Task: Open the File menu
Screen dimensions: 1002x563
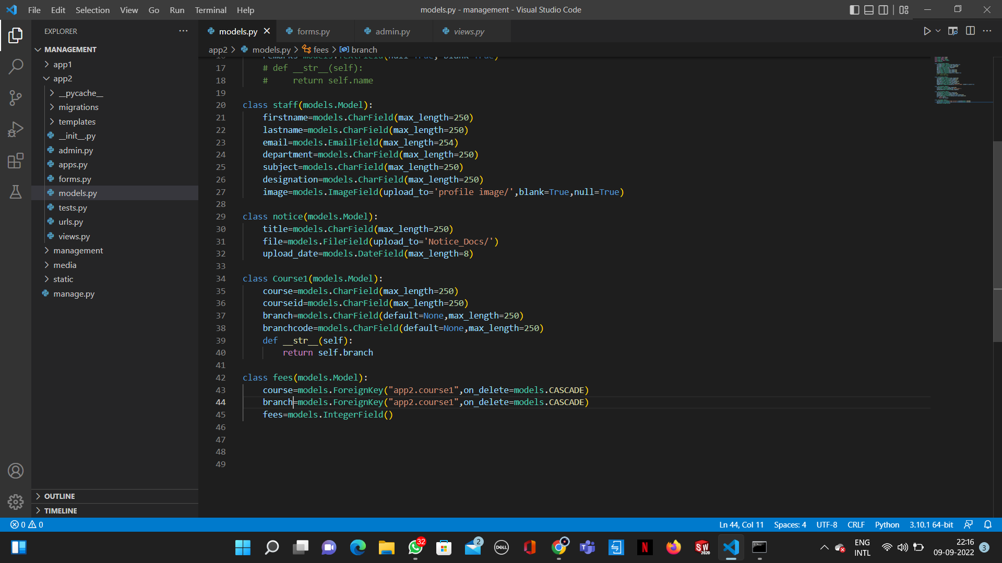Action: (34, 10)
